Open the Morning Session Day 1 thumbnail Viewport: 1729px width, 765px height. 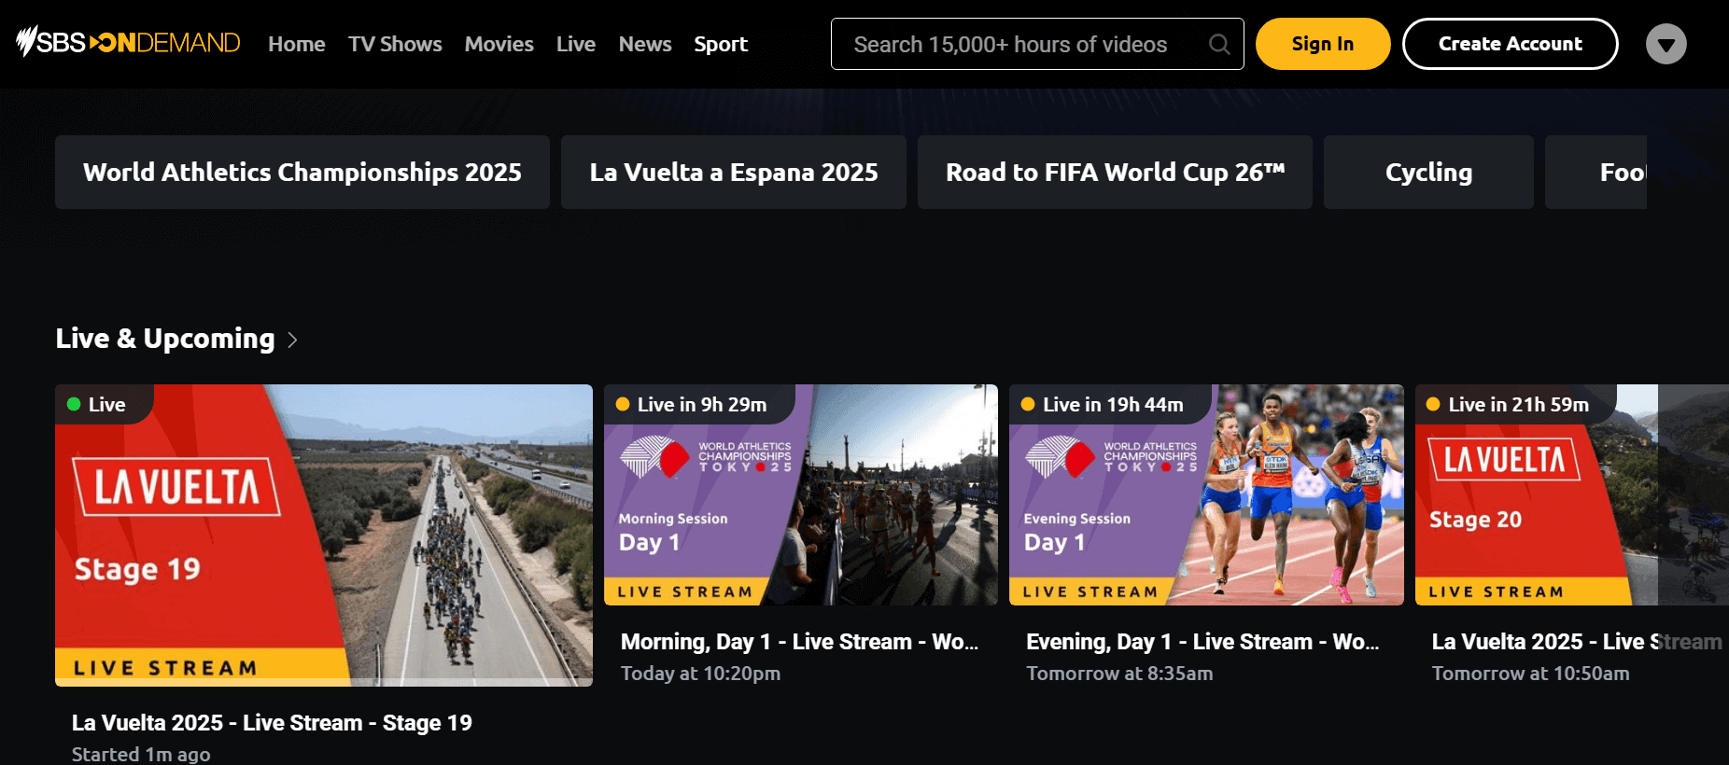tap(800, 494)
